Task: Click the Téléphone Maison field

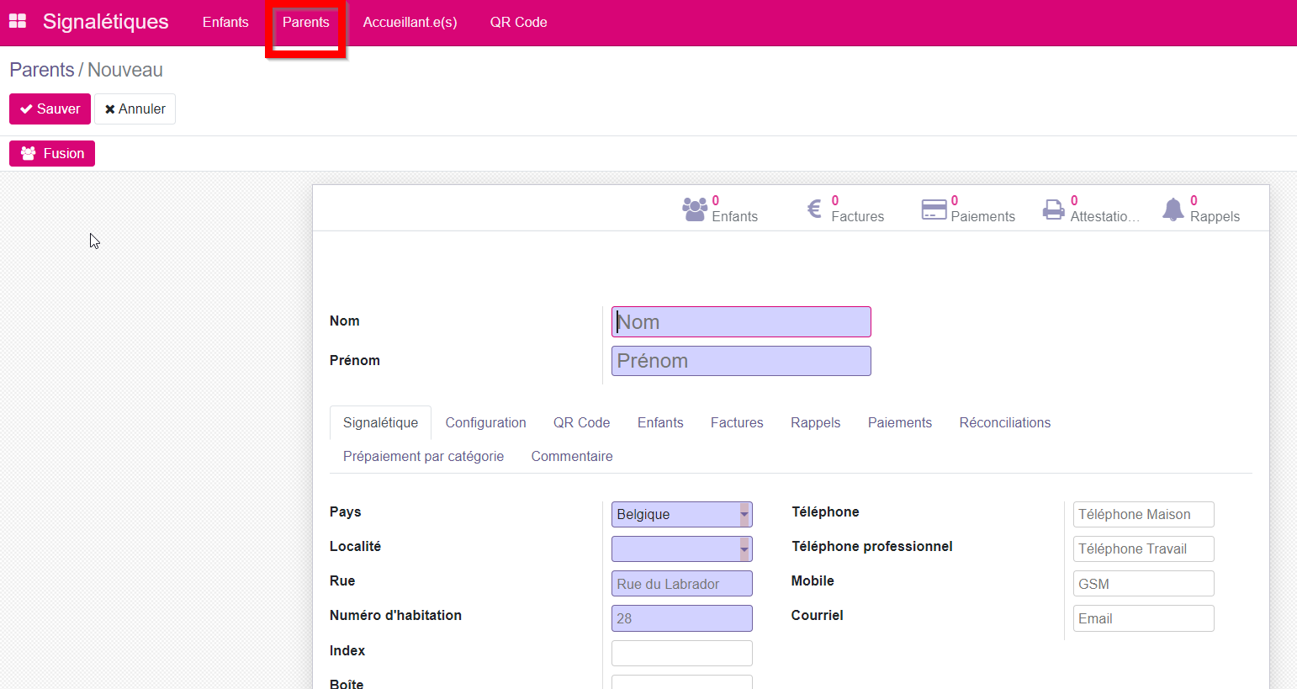Action: click(x=1144, y=514)
